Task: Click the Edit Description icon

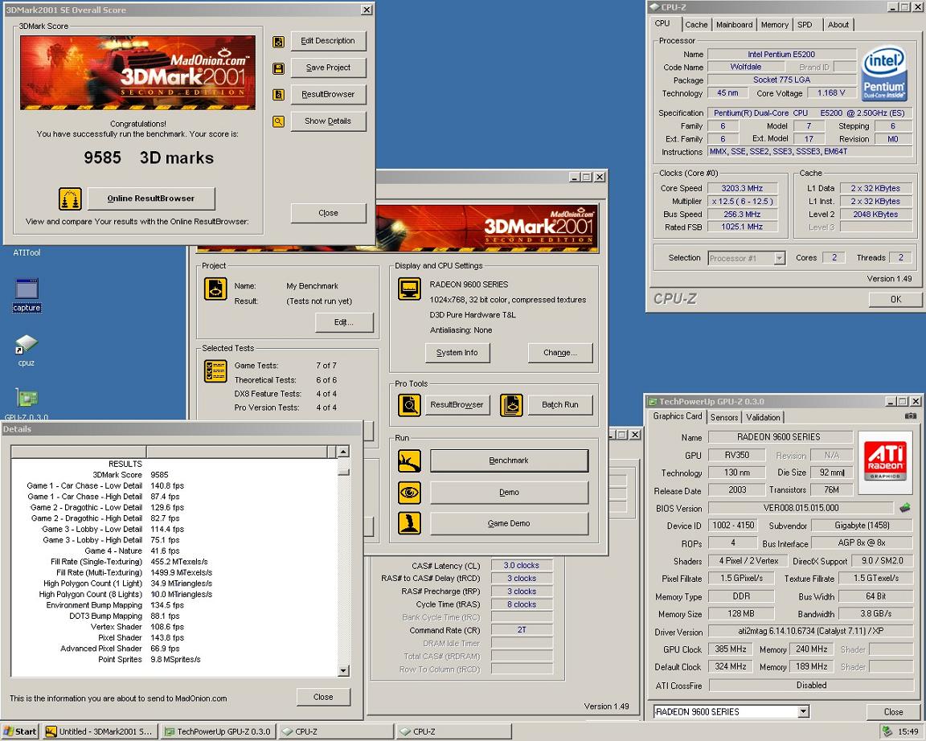Action: click(278, 41)
